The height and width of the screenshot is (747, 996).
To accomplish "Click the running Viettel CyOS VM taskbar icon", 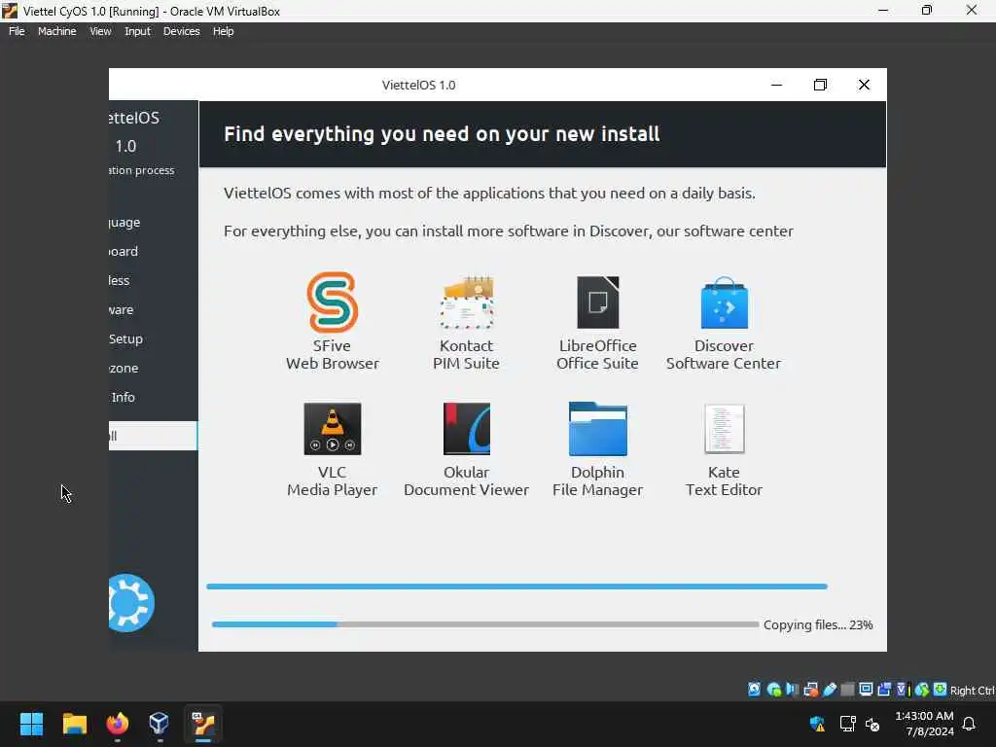I will (203, 724).
